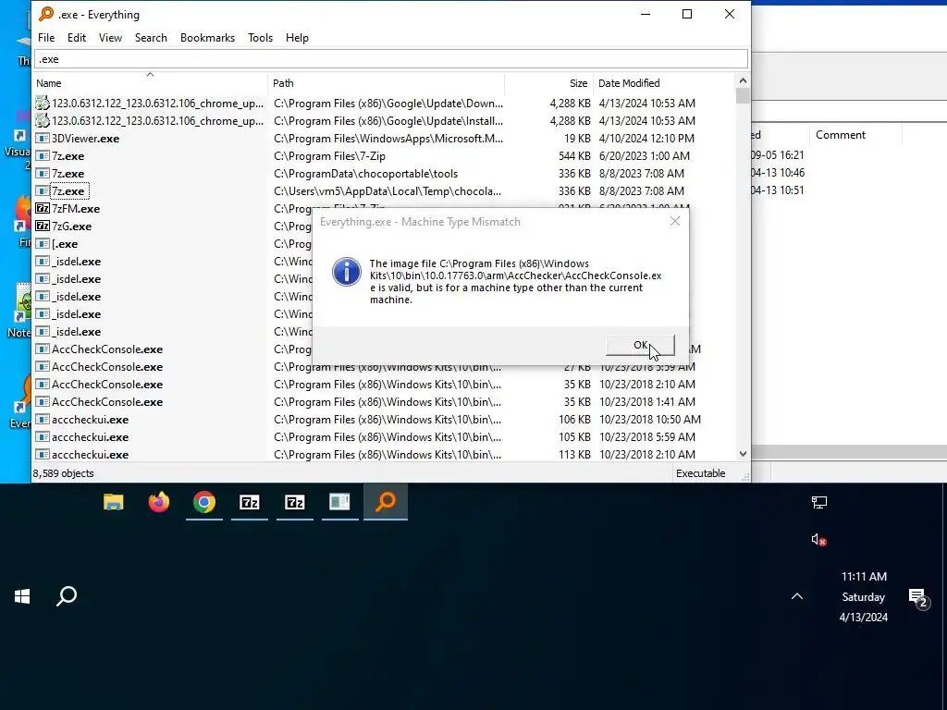947x710 pixels.
Task: Switch to second 7-Zip taskbar window
Action: (295, 502)
